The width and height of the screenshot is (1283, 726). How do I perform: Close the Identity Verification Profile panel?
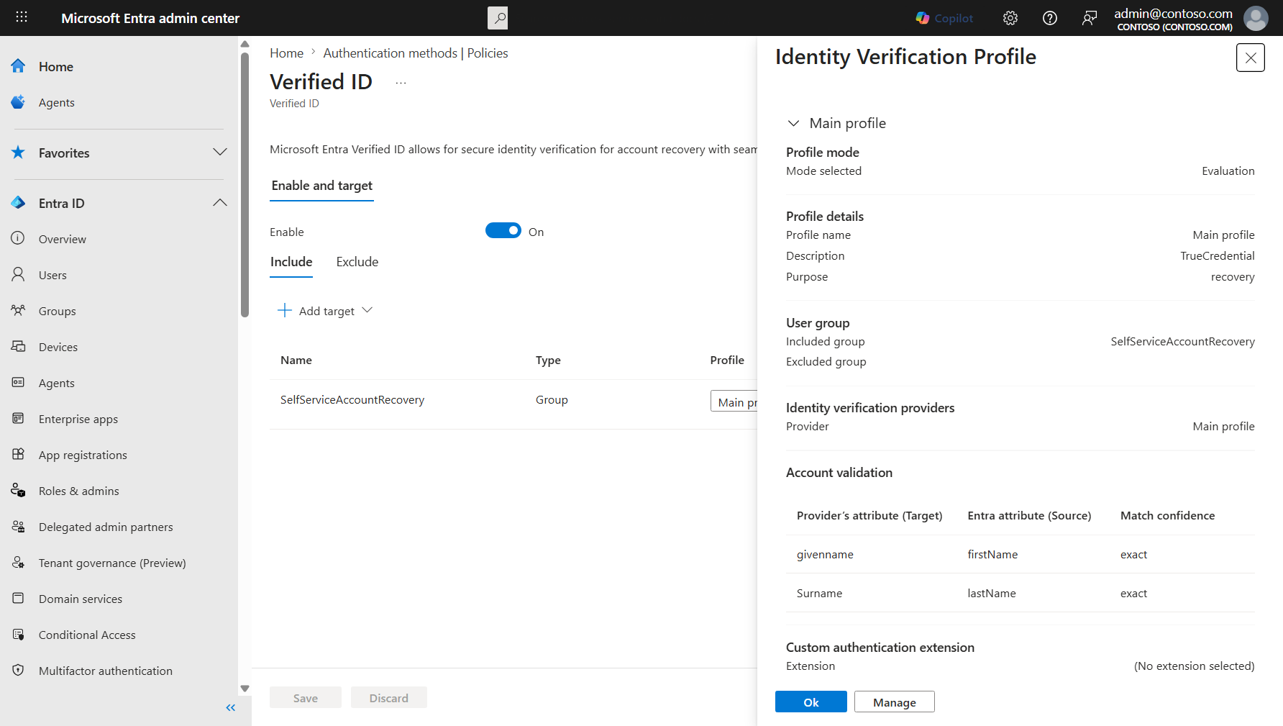click(x=1251, y=58)
